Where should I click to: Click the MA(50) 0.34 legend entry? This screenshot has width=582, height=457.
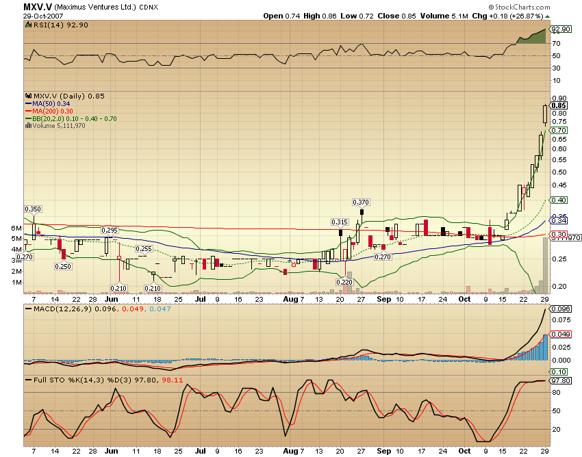tap(51, 104)
